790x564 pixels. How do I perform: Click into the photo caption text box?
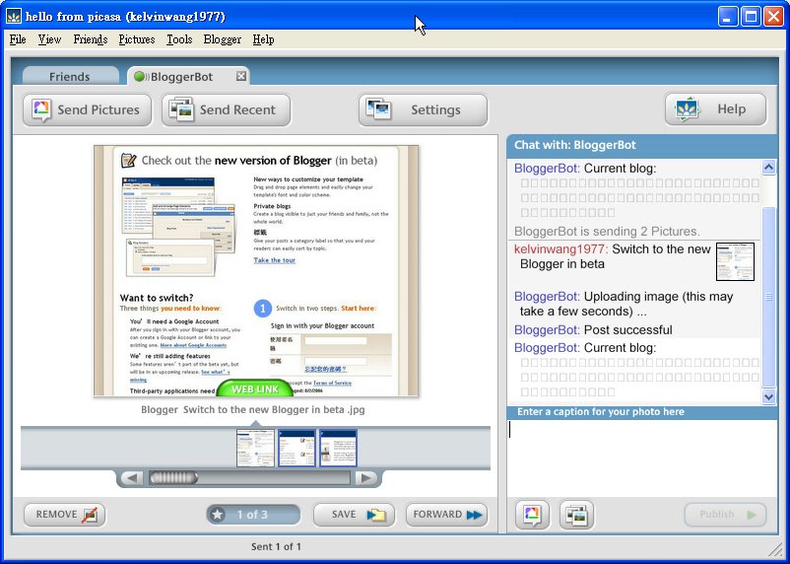point(642,457)
